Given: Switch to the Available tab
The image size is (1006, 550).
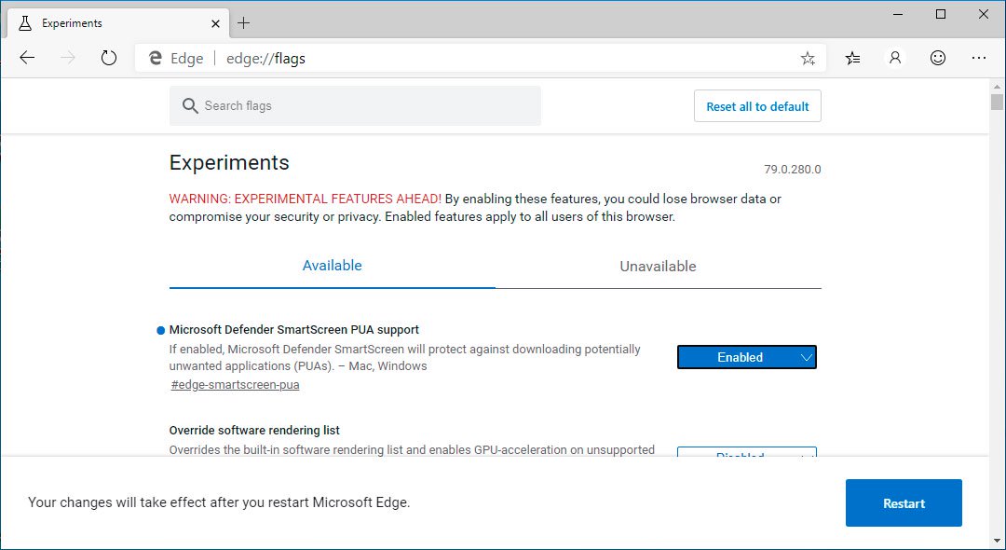Looking at the screenshot, I should 332,266.
